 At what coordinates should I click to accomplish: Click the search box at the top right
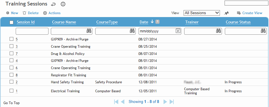pyautogui.click(x=246, y=3)
